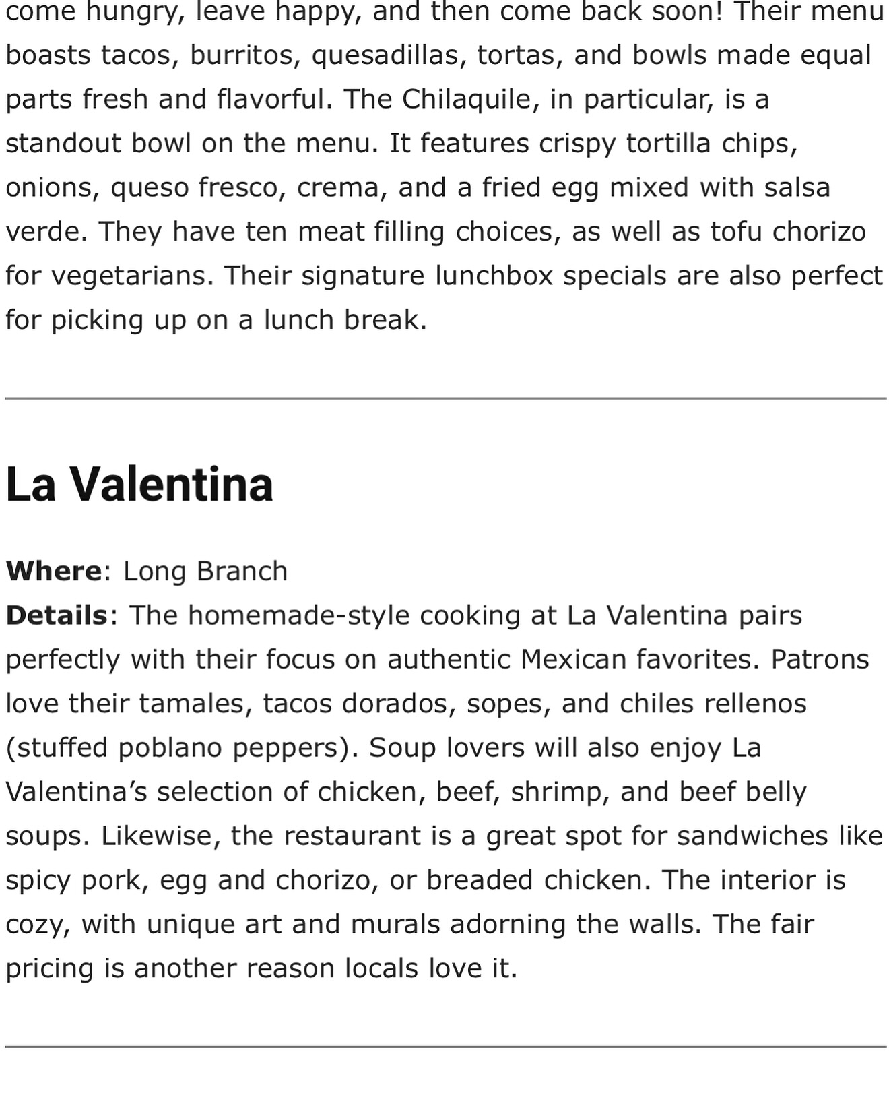Click the phrase signature lunchbox specials
The height and width of the screenshot is (1112, 889).
[484, 276]
